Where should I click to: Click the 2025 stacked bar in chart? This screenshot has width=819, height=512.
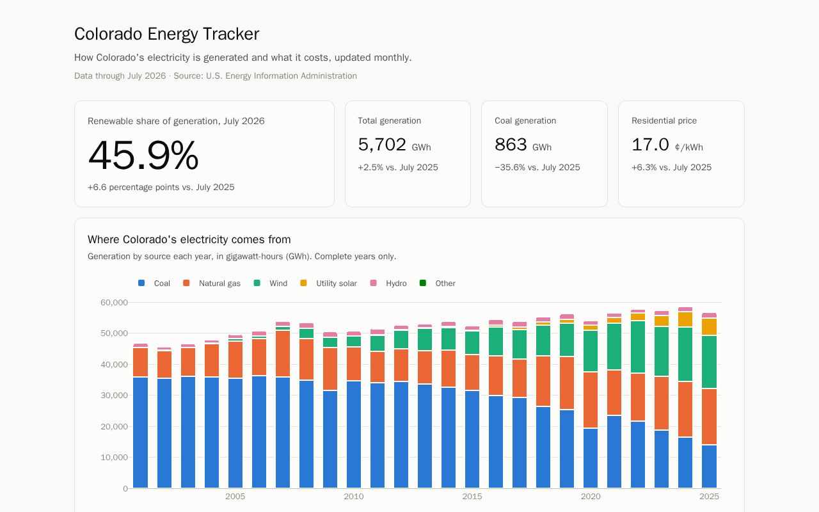709,401
